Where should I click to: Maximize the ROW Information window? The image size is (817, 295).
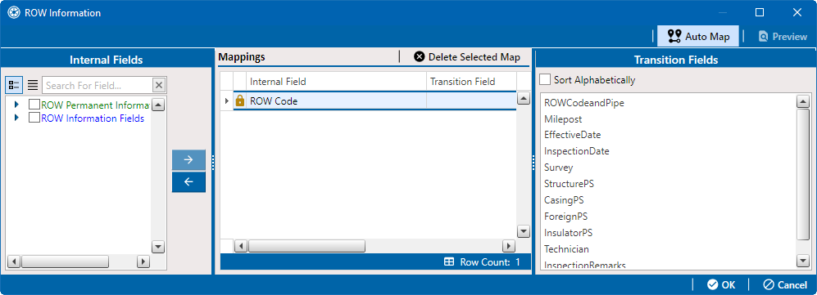click(x=760, y=13)
